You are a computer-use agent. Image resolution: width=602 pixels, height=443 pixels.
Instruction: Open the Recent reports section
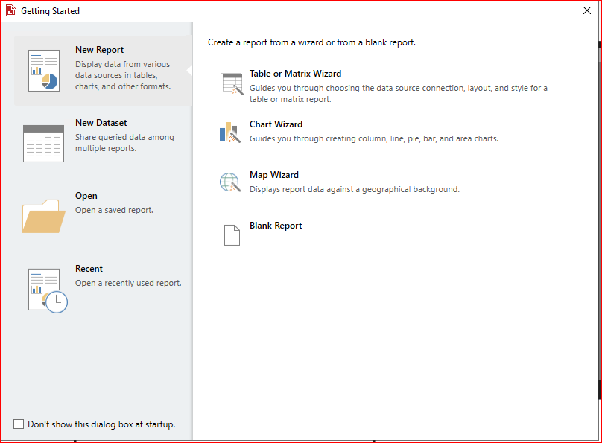click(89, 269)
